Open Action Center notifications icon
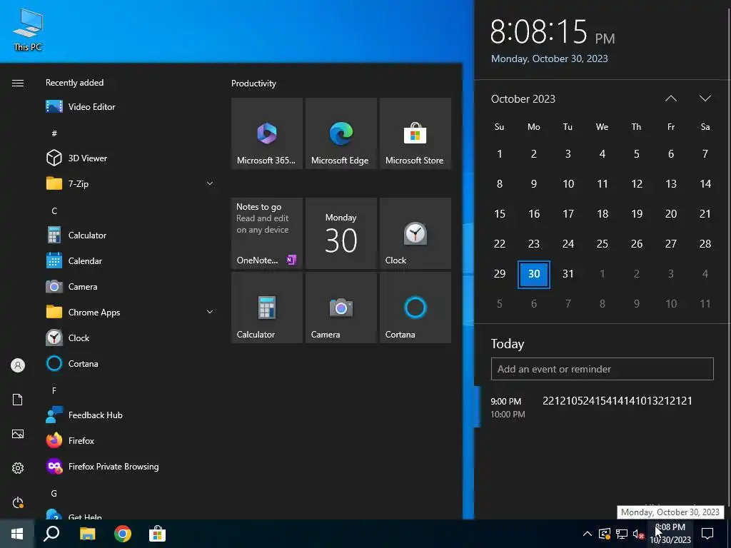731x548 pixels. tap(707, 534)
